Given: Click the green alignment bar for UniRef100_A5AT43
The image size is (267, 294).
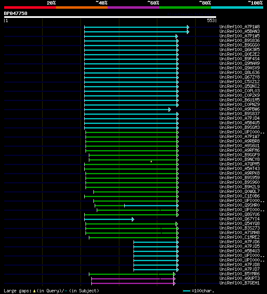Looking at the screenshot, I should pos(131,169).
